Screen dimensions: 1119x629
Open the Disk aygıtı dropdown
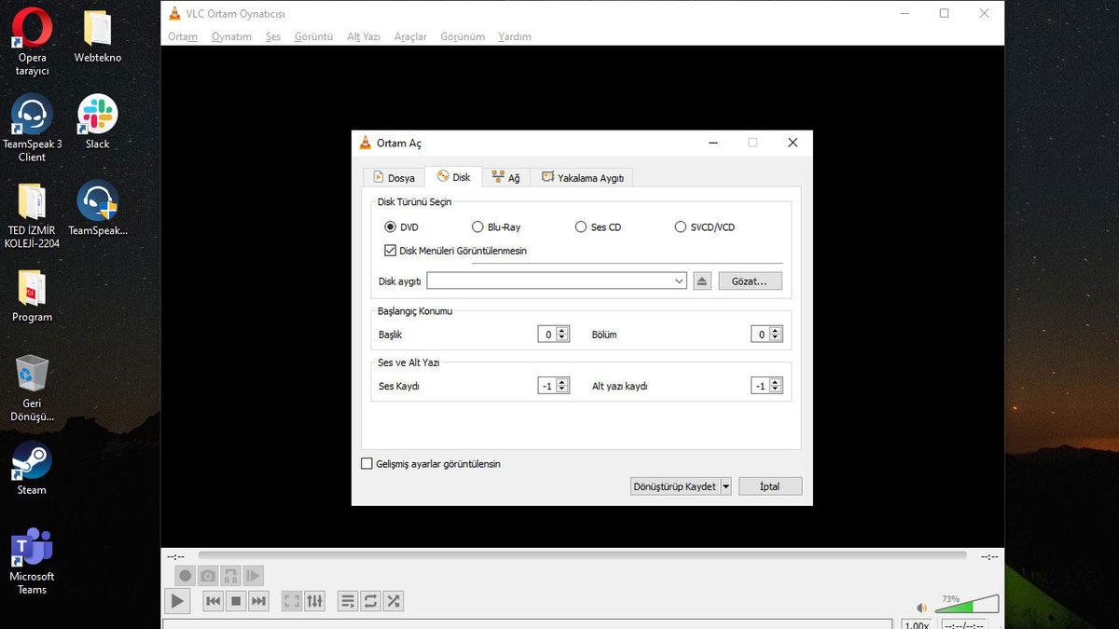click(680, 280)
